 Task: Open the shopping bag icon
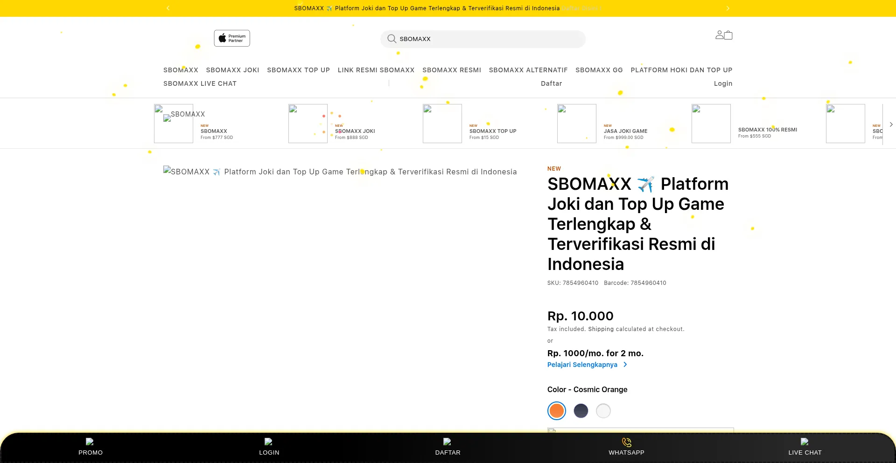click(728, 35)
